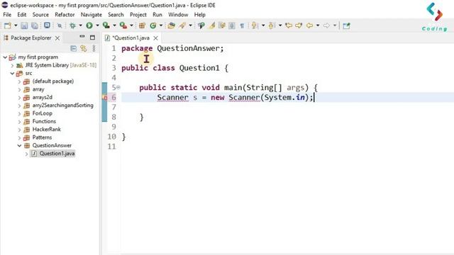Open the New wizard dropdown arrow
The width and height of the screenshot is (454, 255).
coord(16,25)
